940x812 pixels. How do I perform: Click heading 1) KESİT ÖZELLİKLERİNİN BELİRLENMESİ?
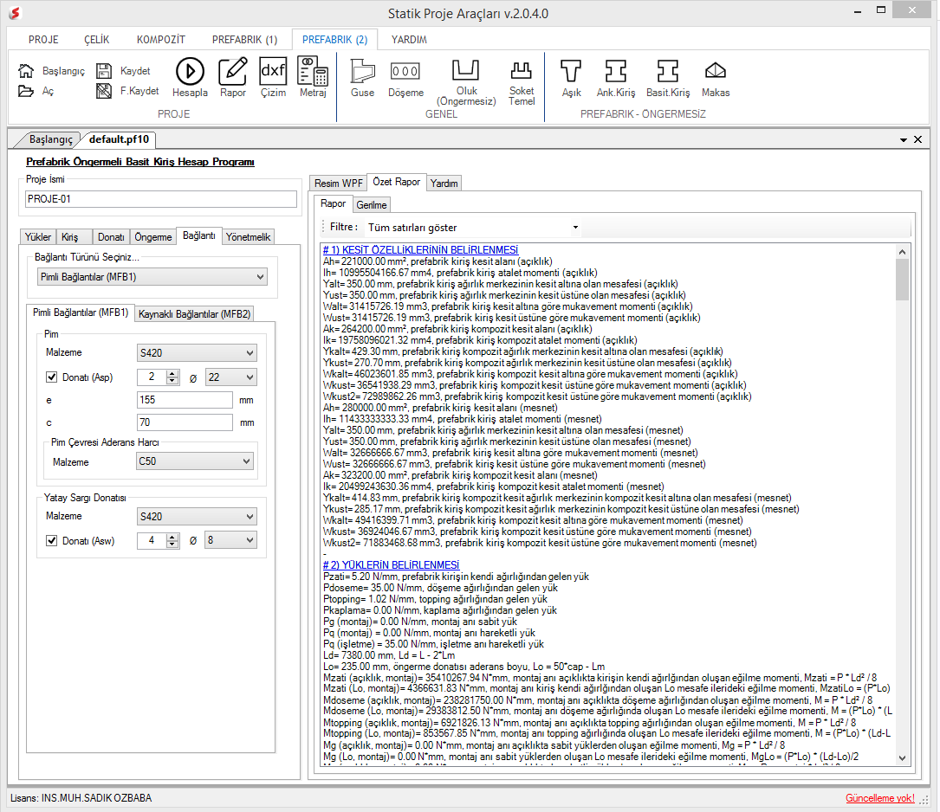(420, 249)
